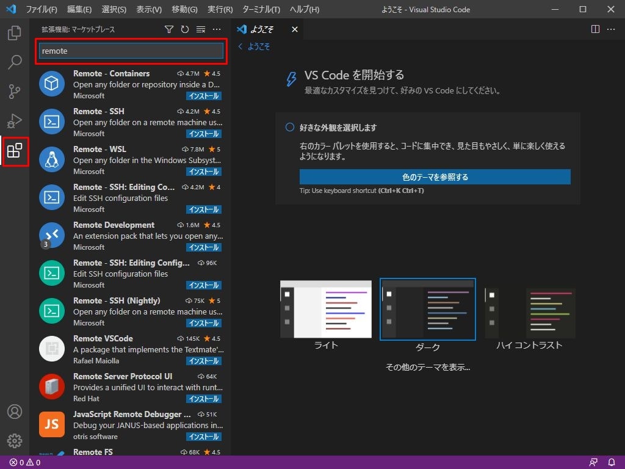Screen dimensions: 625x469
Task: Install Remote - Containers extension
Action: click(204, 96)
